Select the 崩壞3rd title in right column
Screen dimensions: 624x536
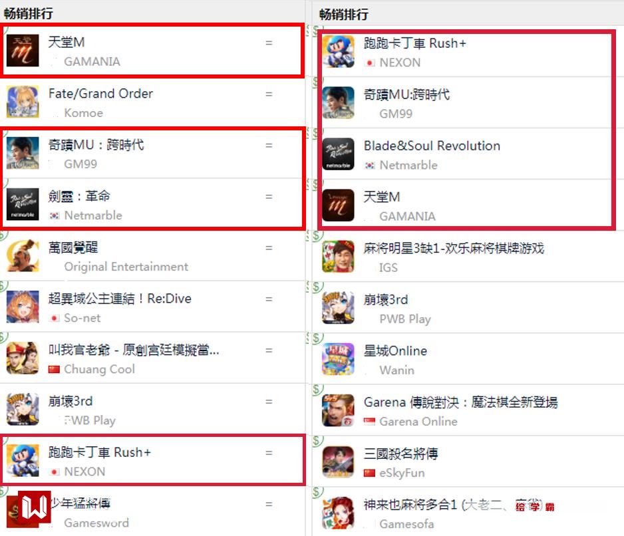coord(386,300)
